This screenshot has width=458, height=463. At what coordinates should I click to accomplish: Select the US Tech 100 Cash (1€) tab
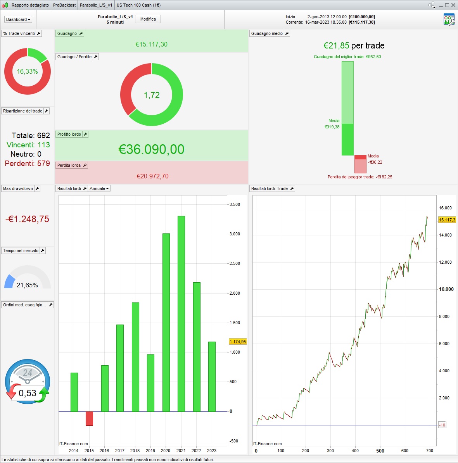click(138, 5)
